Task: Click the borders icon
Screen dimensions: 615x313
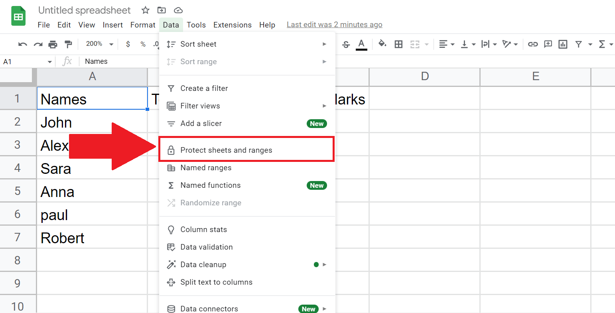Action: pos(398,44)
